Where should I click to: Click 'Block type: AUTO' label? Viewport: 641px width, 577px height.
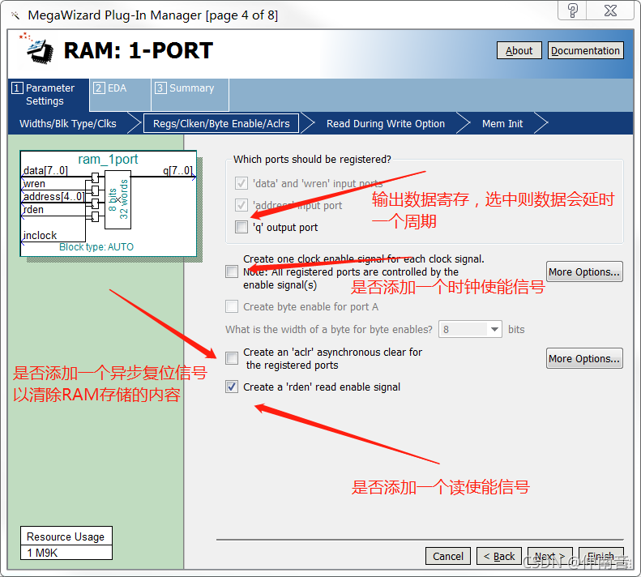tap(96, 247)
